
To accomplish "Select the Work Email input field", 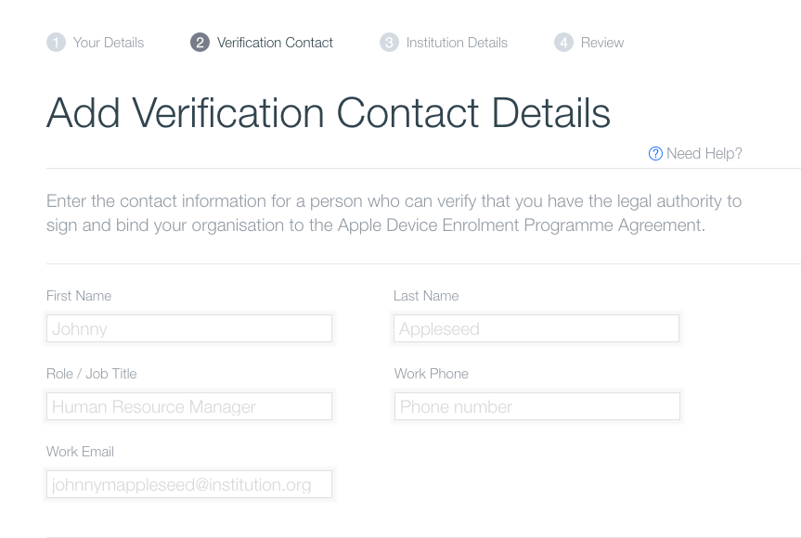I will [189, 484].
